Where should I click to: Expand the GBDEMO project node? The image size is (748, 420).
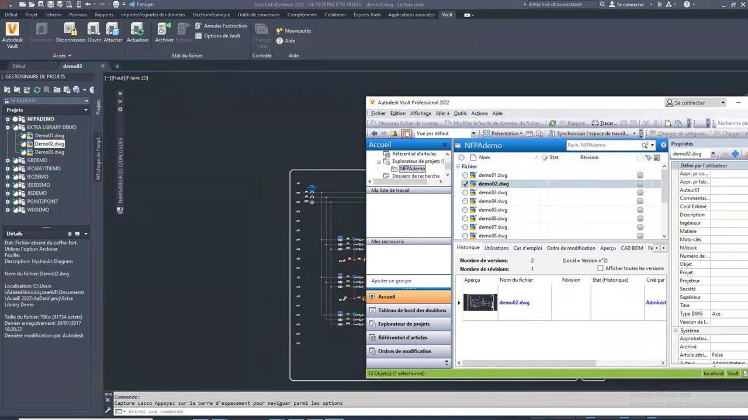8,160
